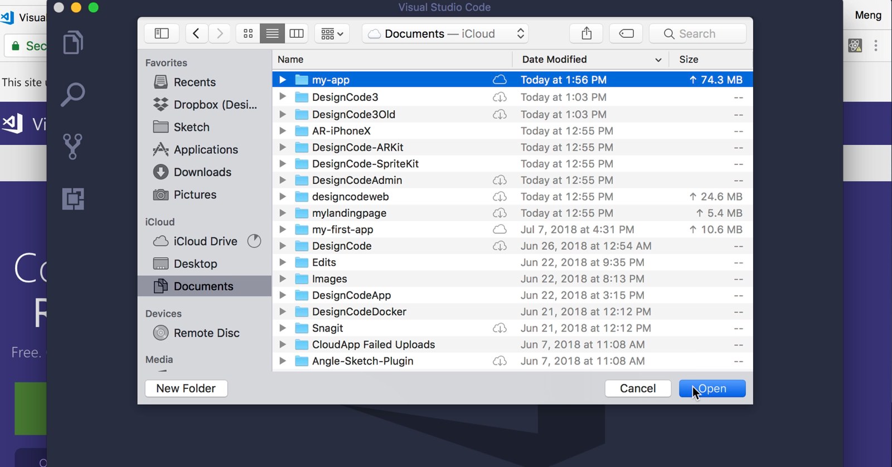This screenshot has height=467, width=892.
Task: Toggle the dialog sidebar visibility button
Action: [162, 33]
